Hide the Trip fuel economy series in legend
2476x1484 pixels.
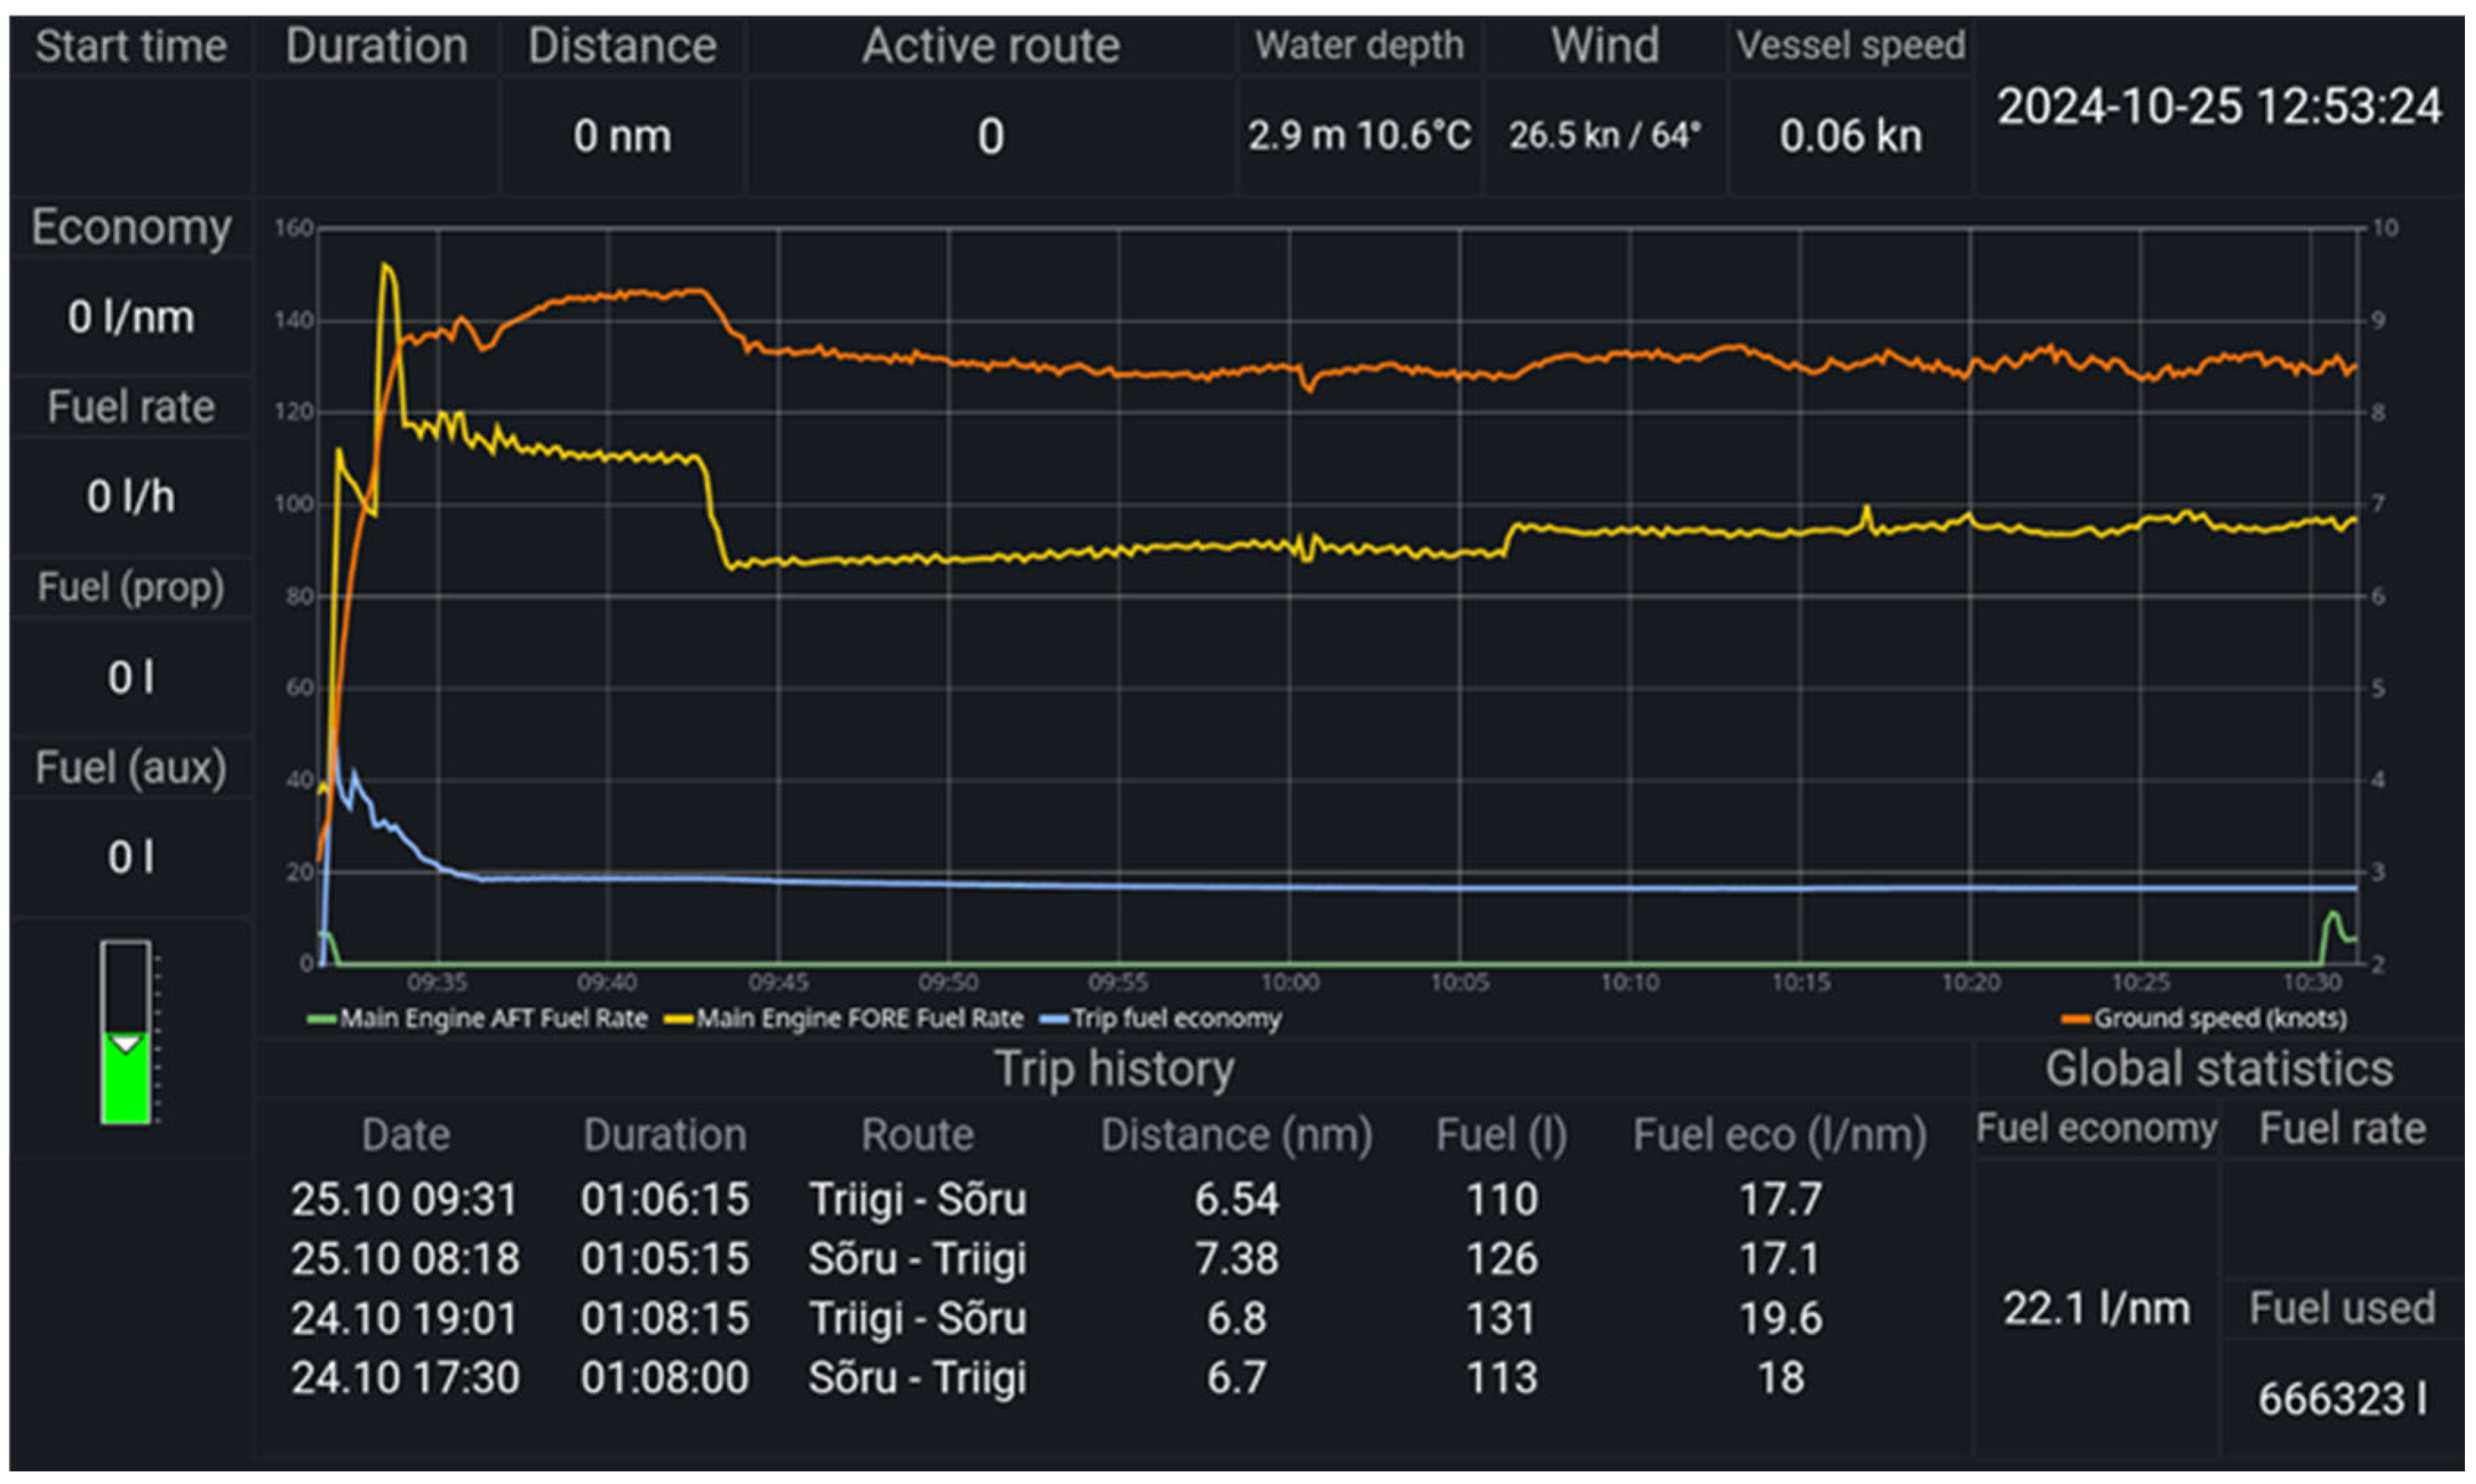coord(1160,1019)
